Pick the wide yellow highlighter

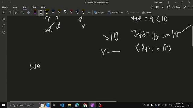point(47,12)
